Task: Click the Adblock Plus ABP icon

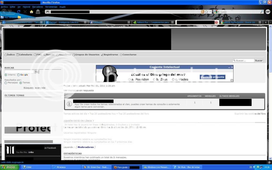Action: (x=268, y=12)
